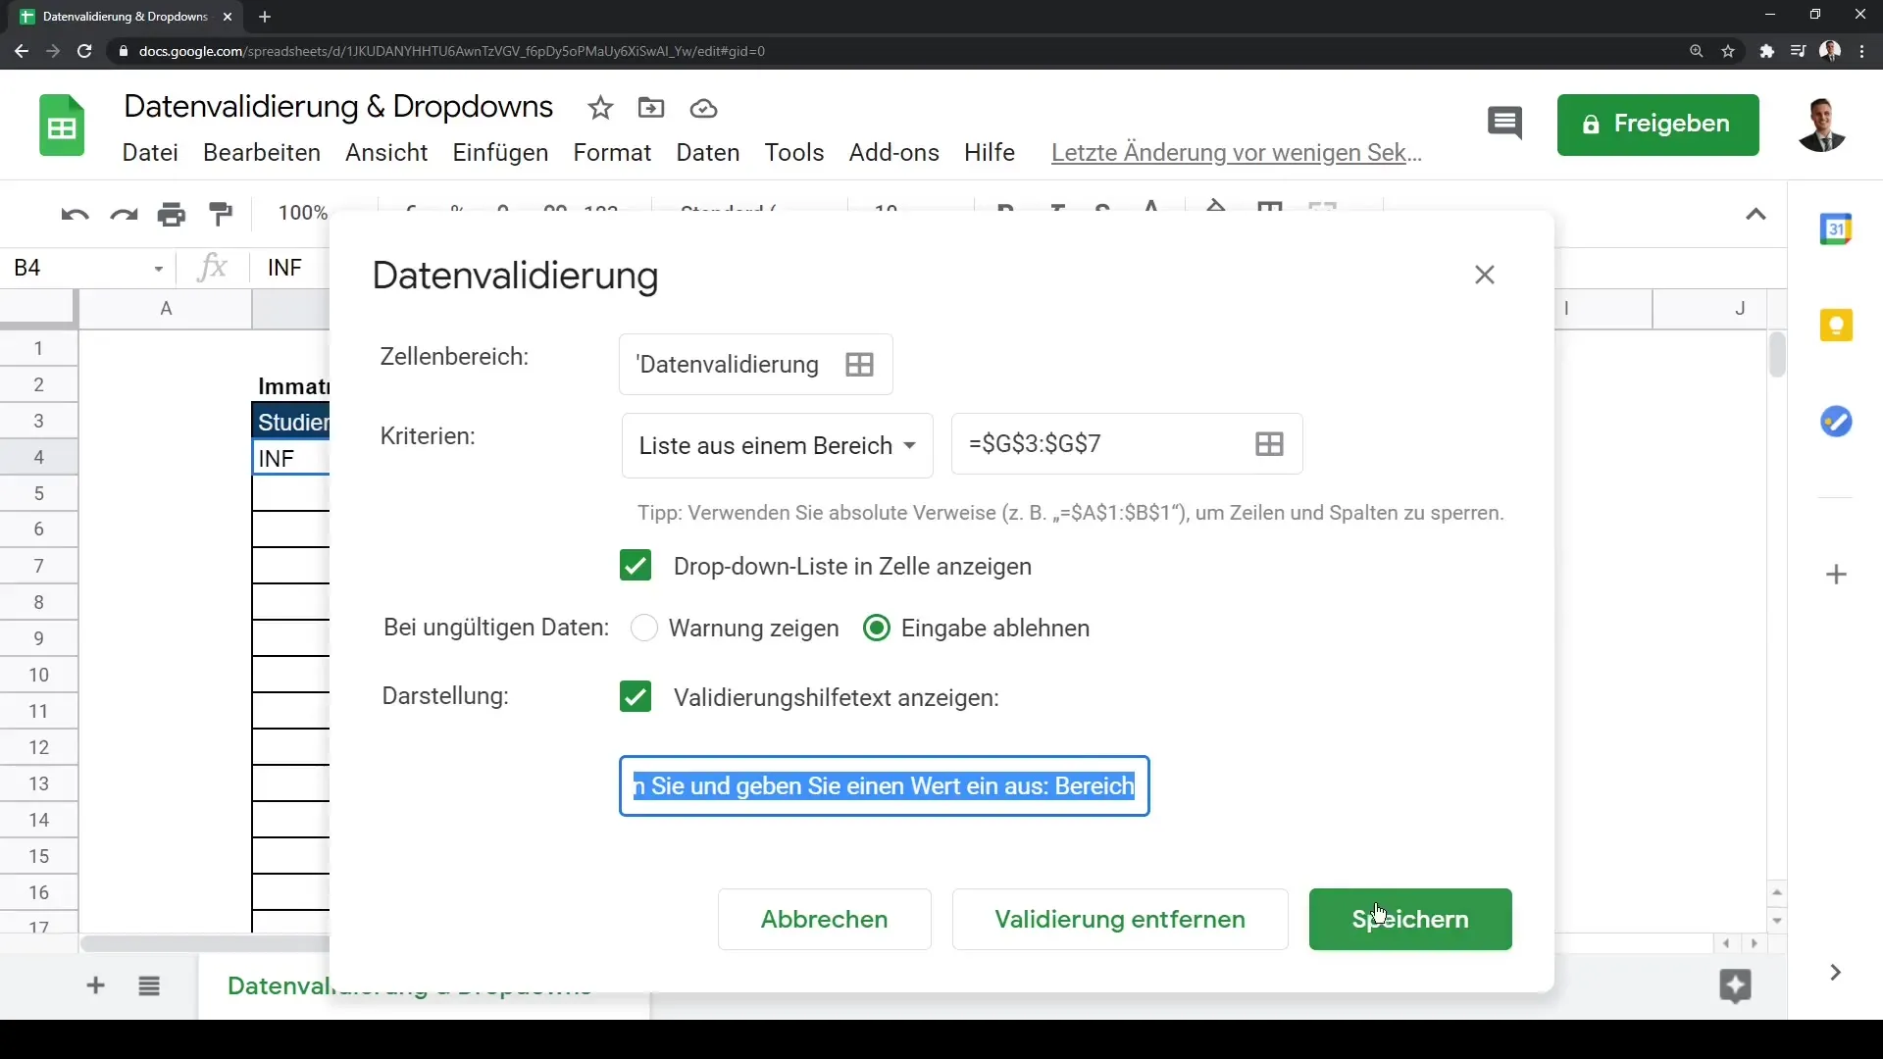This screenshot has width=1883, height=1059.
Task: Open the browser extensions puzzle icon
Action: click(1766, 51)
